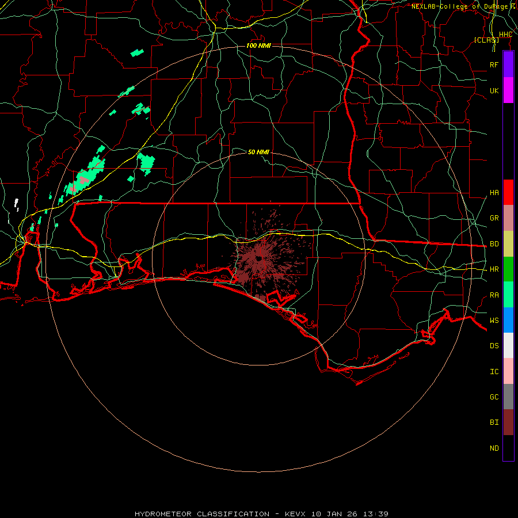Image resolution: width=518 pixels, height=518 pixels.
Task: Click the KEVX radar site center
Action: click(x=259, y=259)
